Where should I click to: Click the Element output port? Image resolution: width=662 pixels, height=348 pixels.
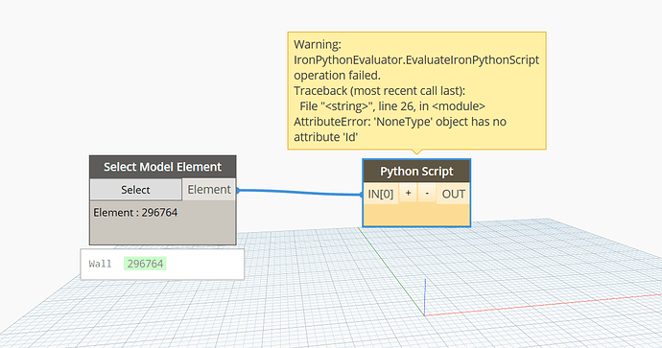click(x=209, y=190)
